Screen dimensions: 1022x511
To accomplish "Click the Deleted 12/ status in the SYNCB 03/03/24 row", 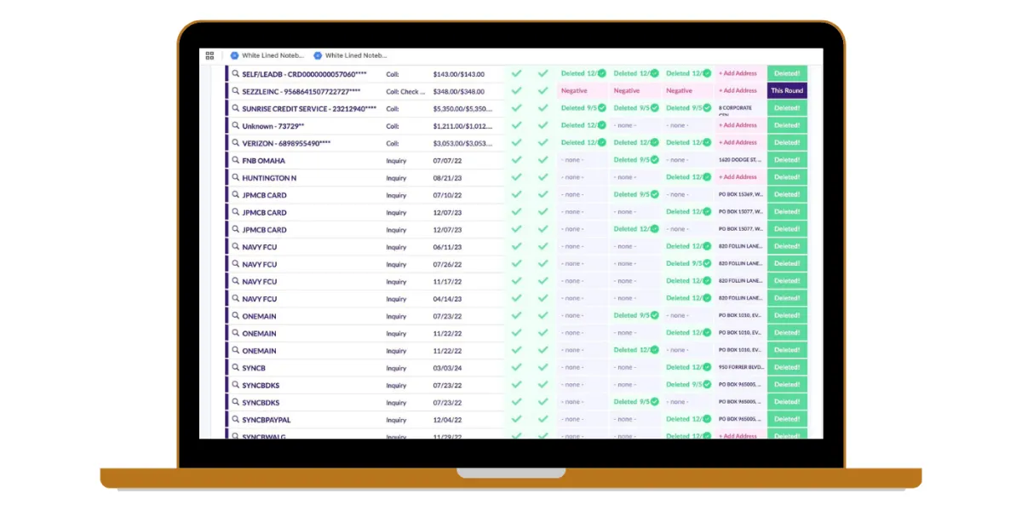I will click(688, 368).
